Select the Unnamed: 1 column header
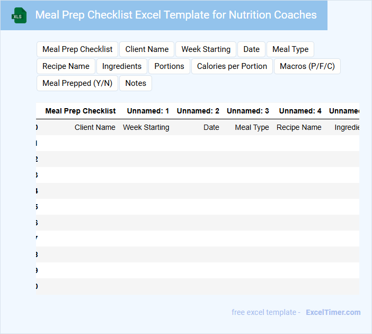 click(148, 111)
